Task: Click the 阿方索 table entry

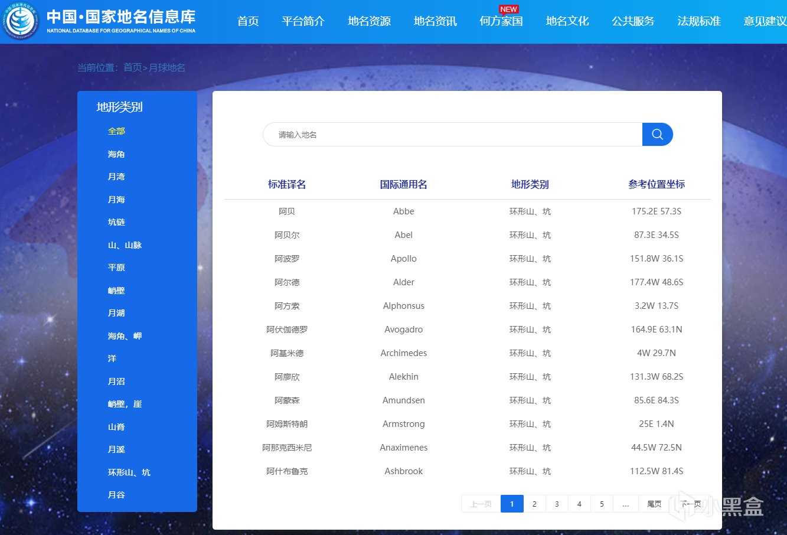Action: tap(287, 306)
